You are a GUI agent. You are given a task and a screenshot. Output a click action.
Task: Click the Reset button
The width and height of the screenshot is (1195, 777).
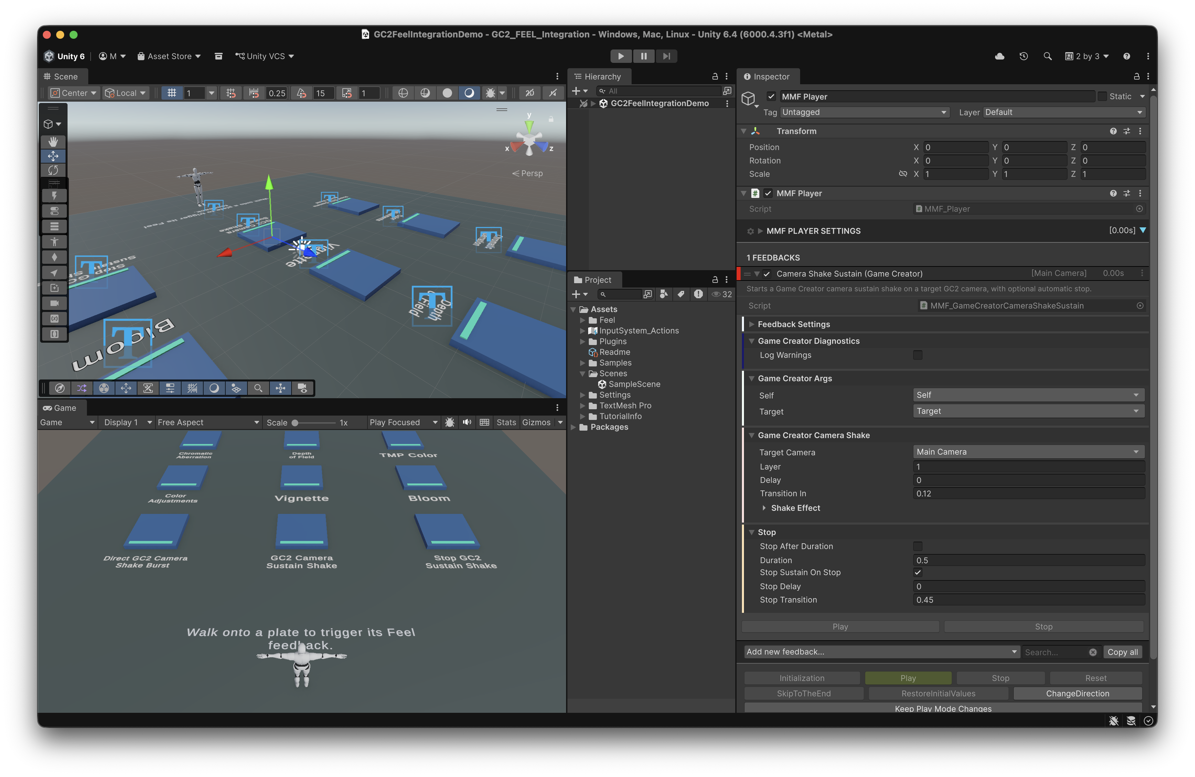[1096, 678]
